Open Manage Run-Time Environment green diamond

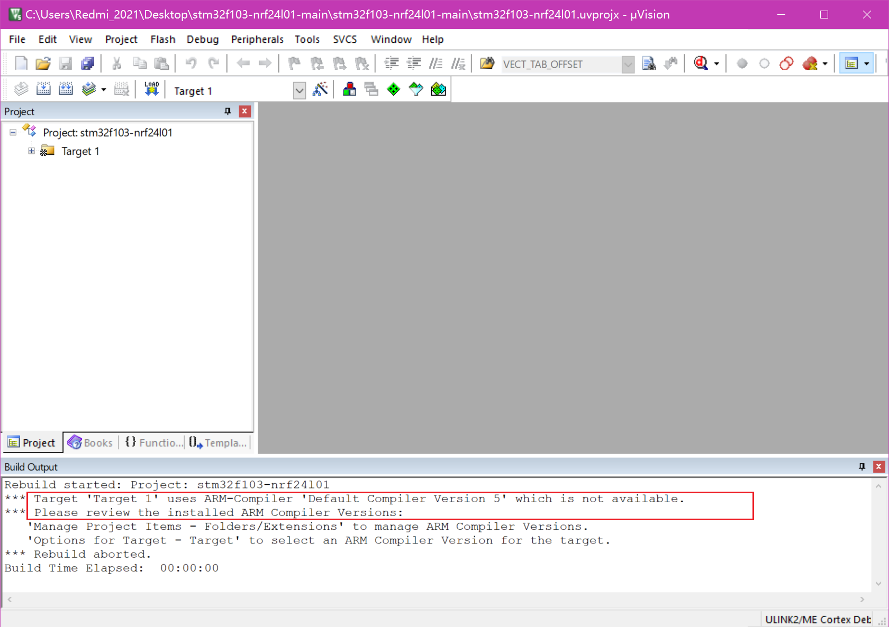[x=393, y=89]
